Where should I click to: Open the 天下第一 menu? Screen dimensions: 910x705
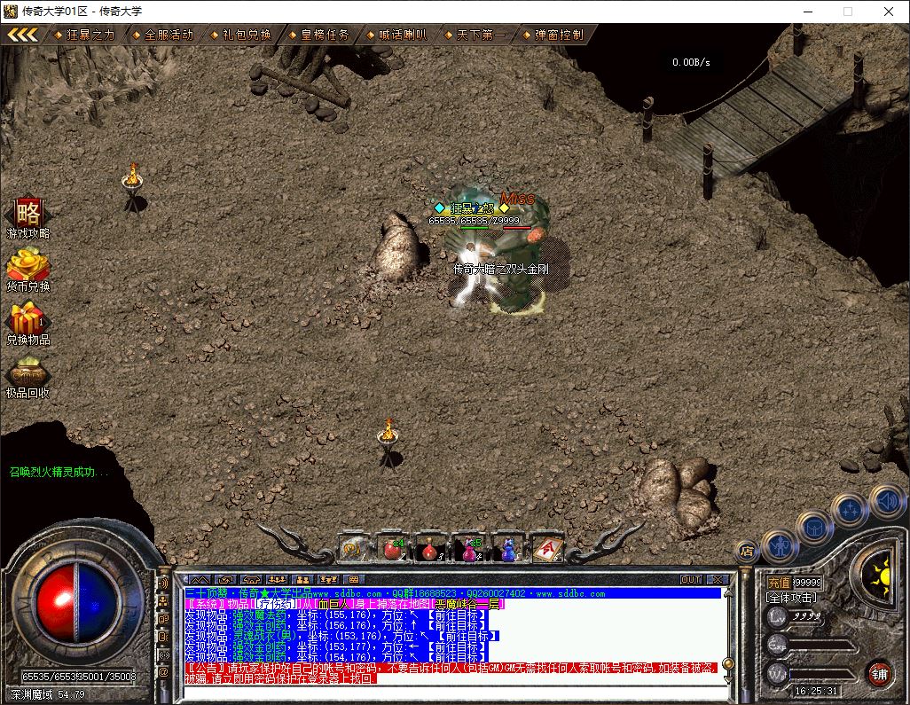[x=475, y=35]
